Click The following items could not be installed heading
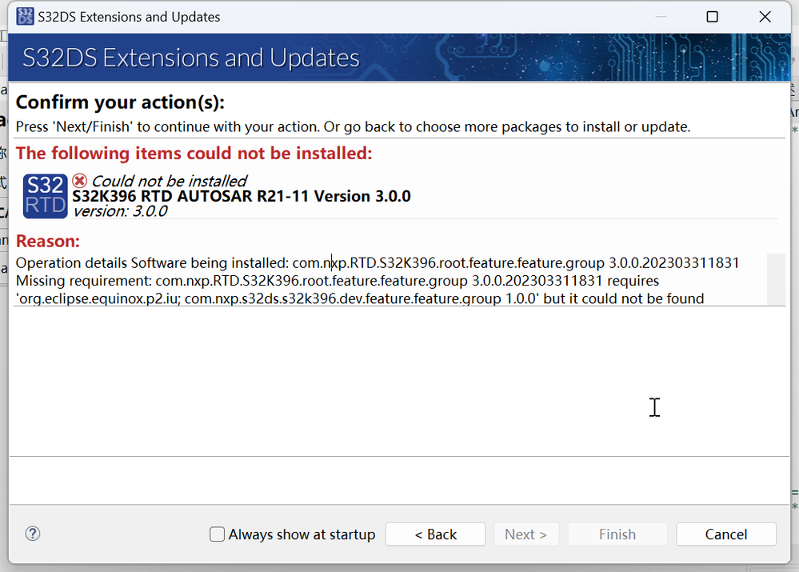Image resolution: width=799 pixels, height=572 pixels. 194,153
